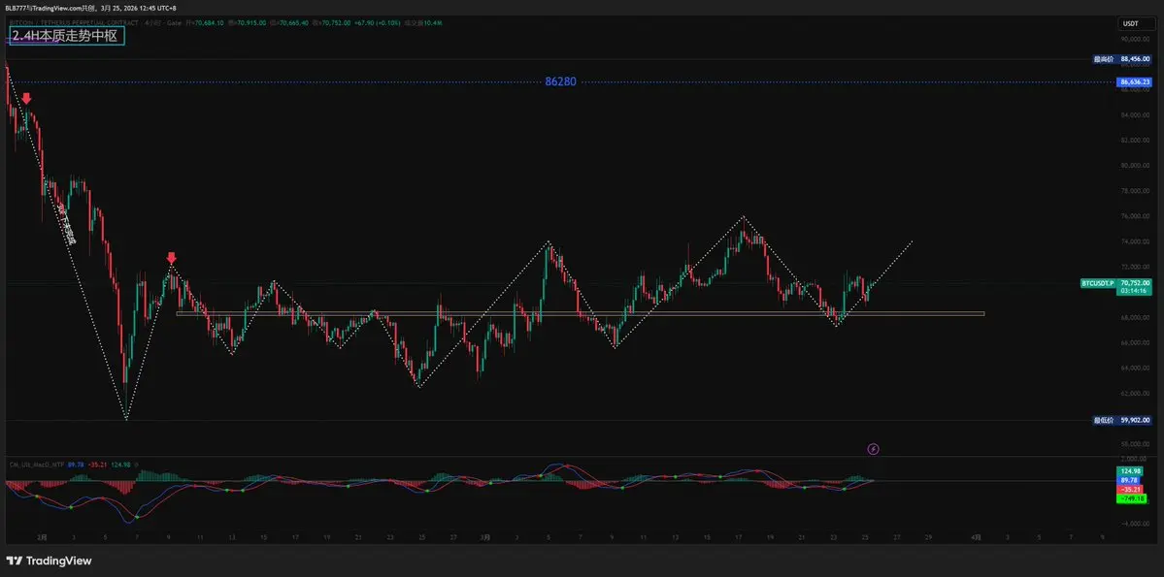Click the 10.4M volume value
The image size is (1164, 577).
click(x=434, y=23)
